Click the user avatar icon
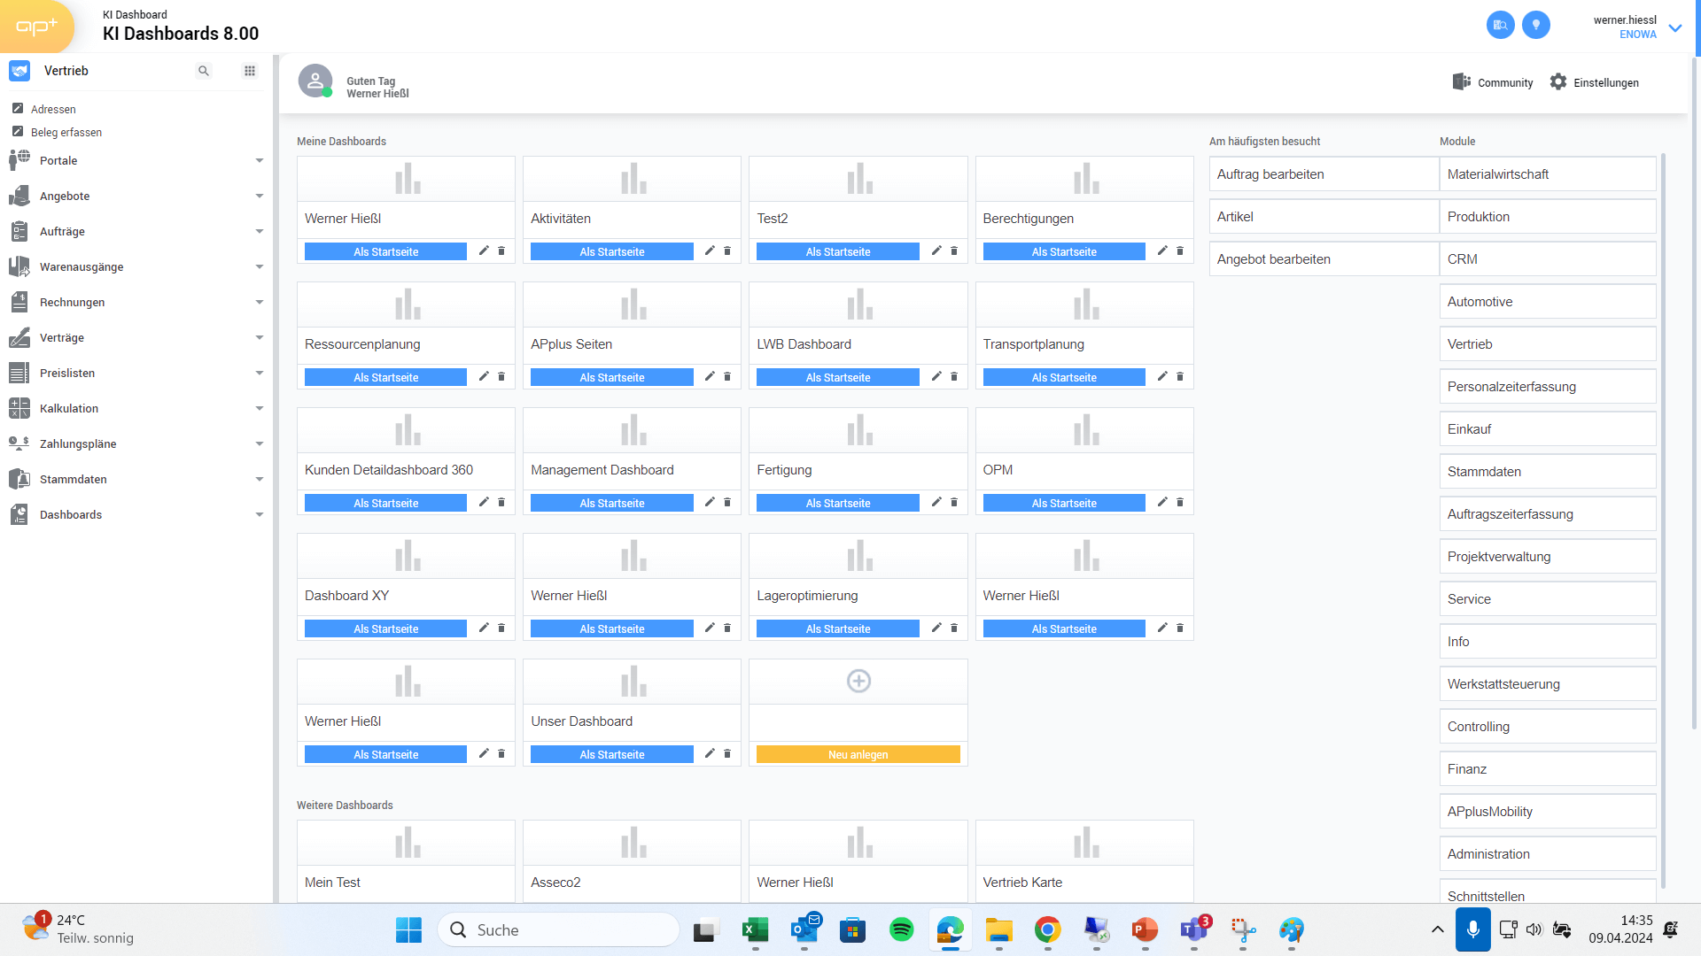This screenshot has height=956, width=1701. (315, 81)
